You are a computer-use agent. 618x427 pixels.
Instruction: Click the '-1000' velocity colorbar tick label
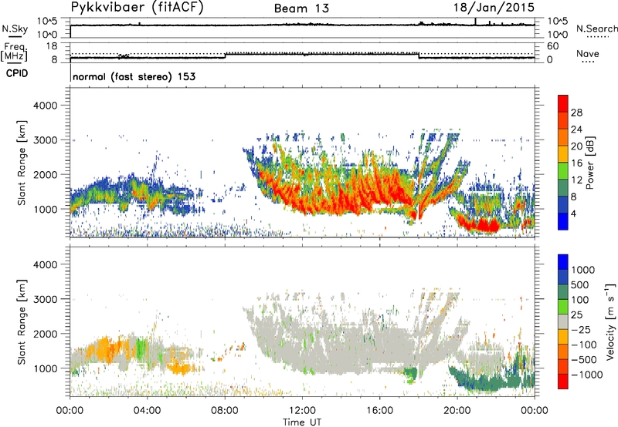[x=586, y=375]
